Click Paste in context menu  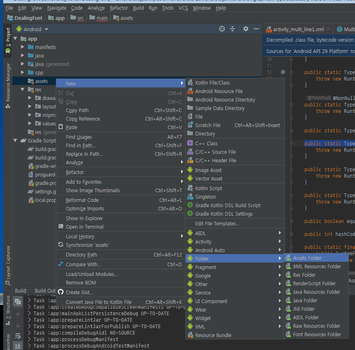(x=120, y=127)
